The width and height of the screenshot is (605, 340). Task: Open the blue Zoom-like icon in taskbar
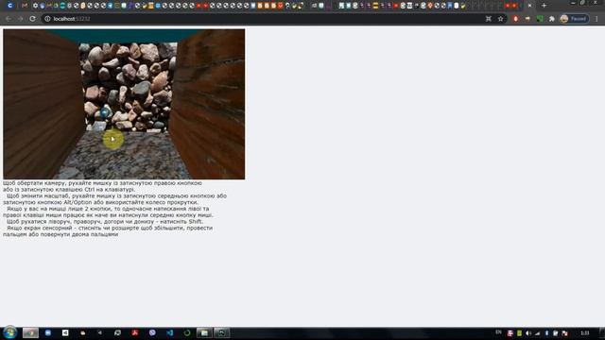click(x=48, y=332)
